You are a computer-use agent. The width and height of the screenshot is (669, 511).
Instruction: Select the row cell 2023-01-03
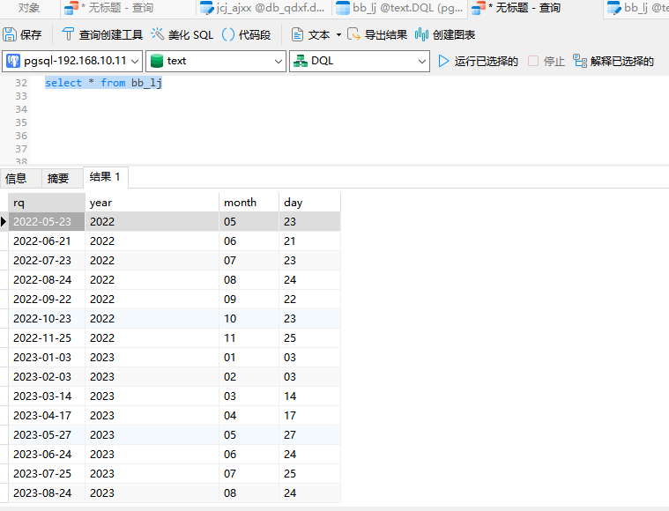[x=42, y=358]
